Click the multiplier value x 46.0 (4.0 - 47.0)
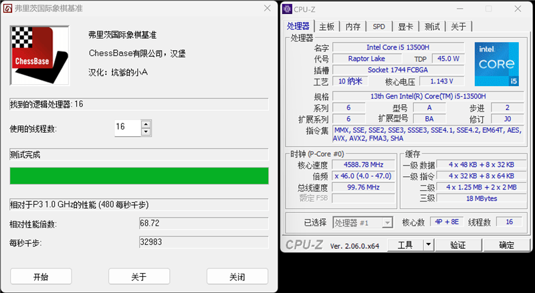 click(363, 176)
